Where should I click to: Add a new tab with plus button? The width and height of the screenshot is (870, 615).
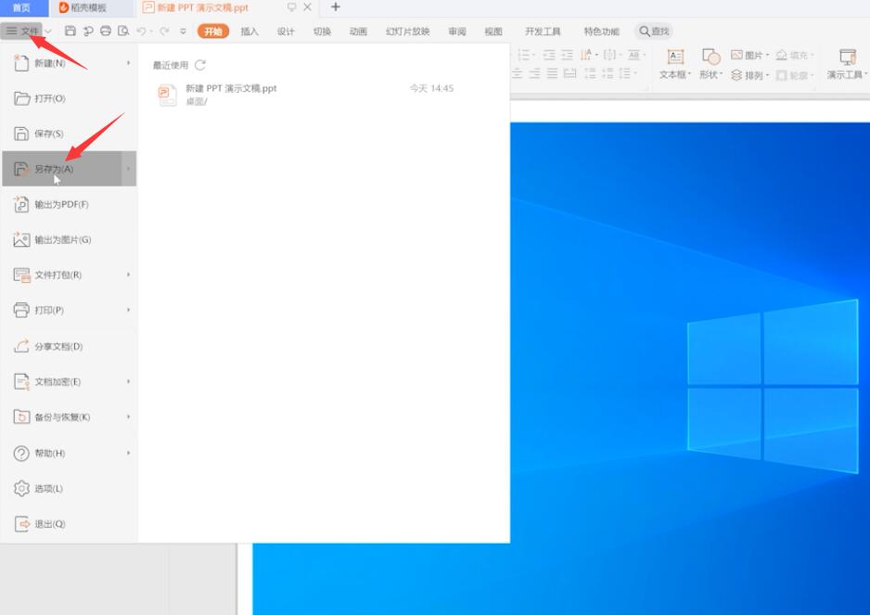336,7
